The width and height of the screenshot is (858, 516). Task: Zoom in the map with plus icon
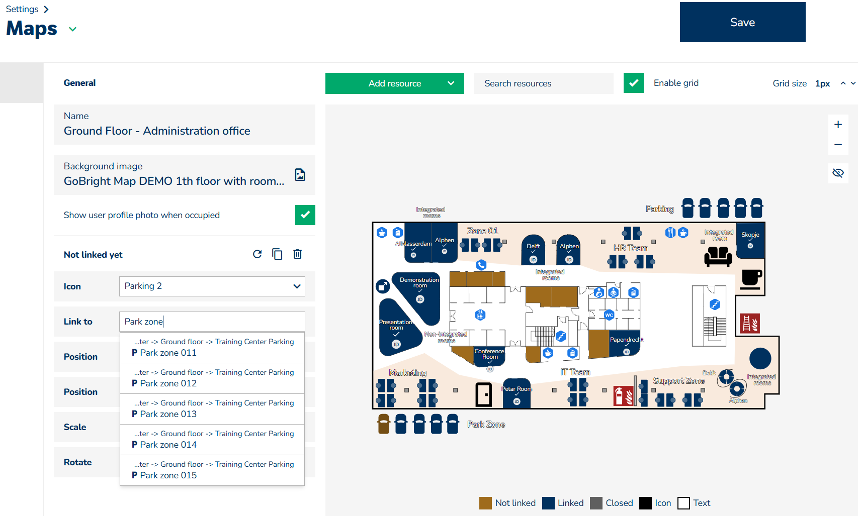tap(838, 125)
